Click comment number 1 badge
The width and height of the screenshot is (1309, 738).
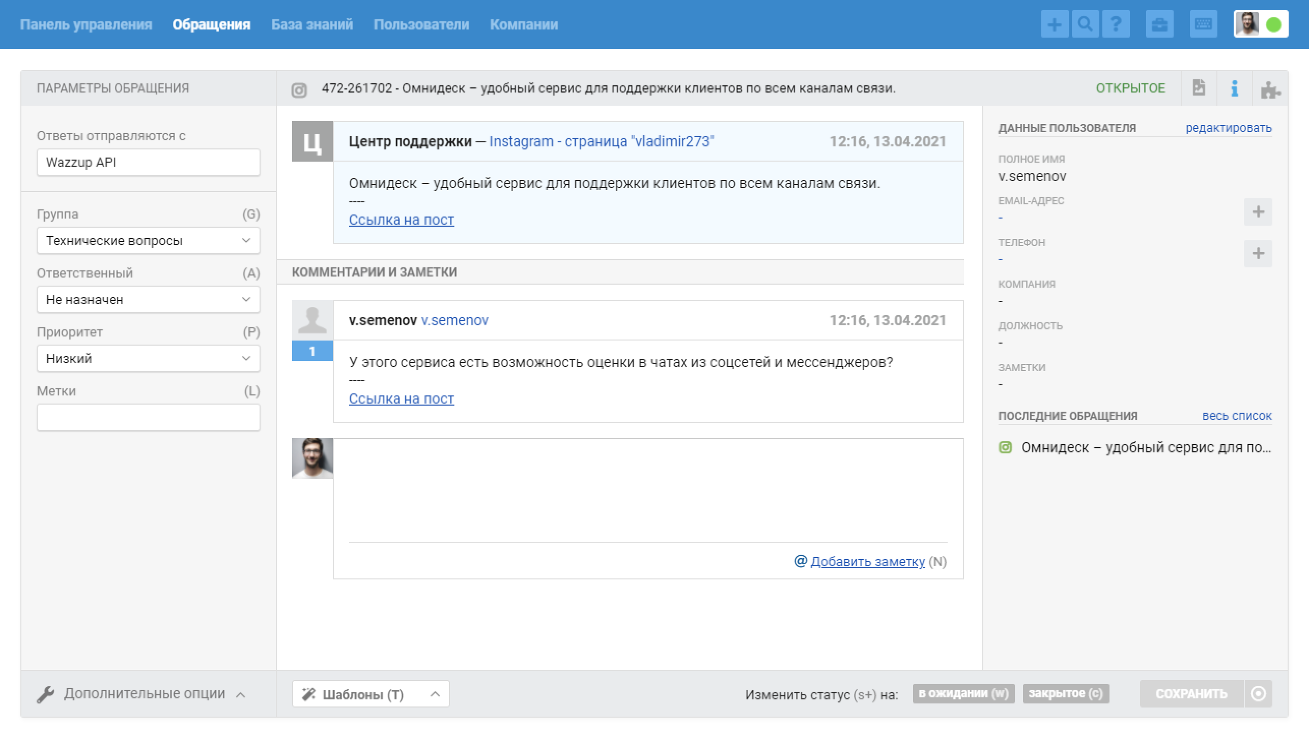(312, 351)
